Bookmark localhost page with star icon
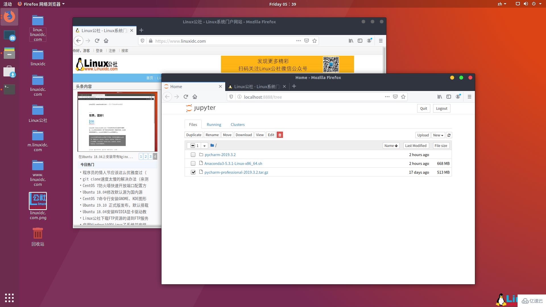 [403, 97]
